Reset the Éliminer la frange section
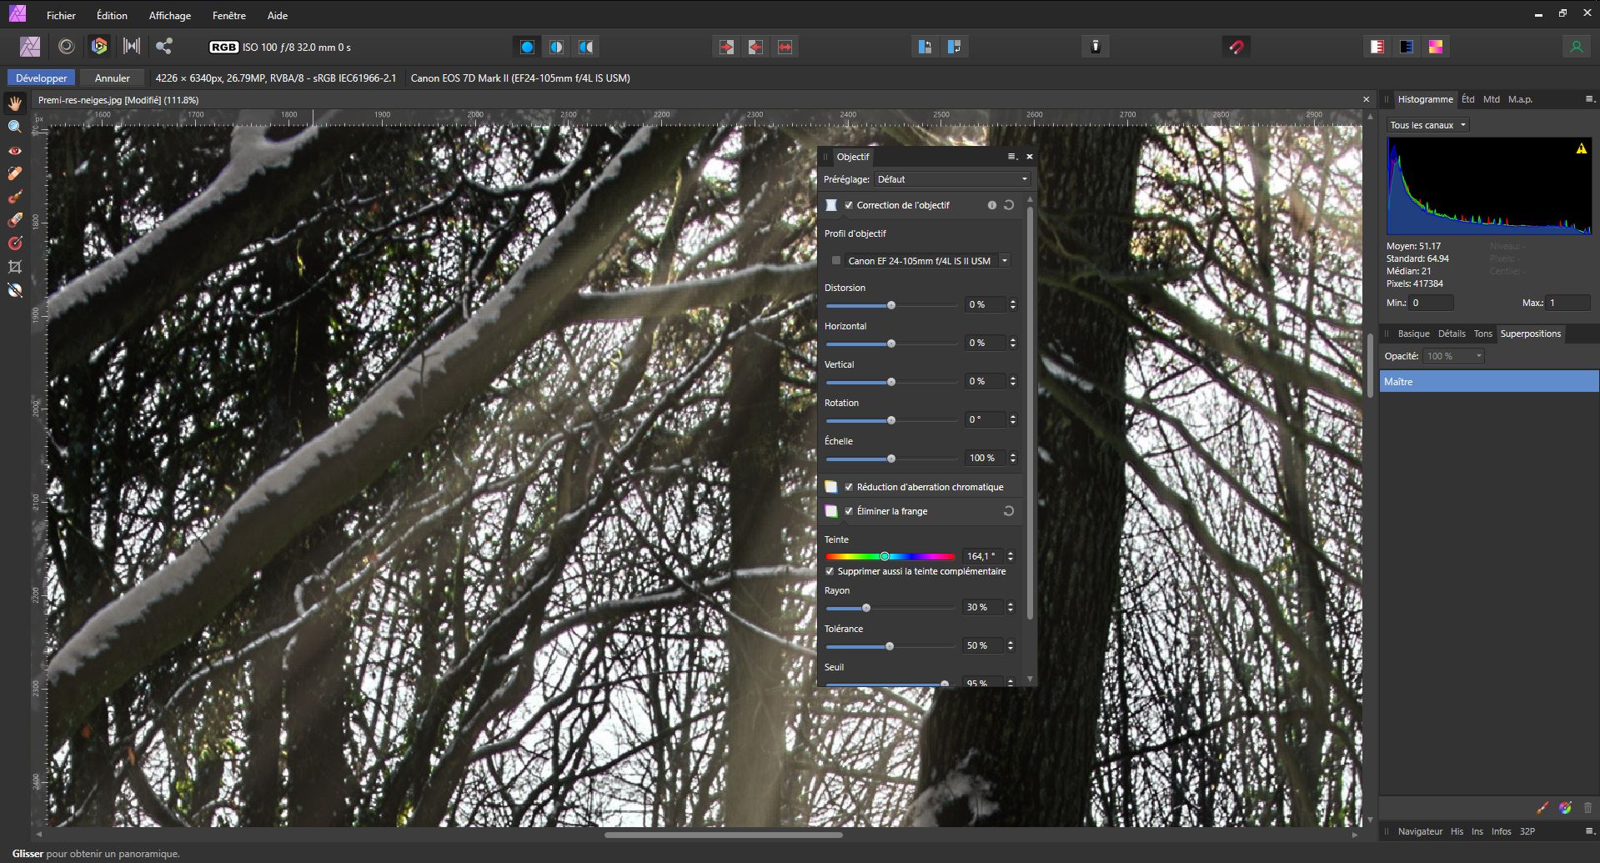 (1009, 511)
